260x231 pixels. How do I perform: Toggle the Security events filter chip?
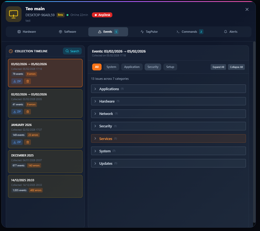tap(153, 67)
